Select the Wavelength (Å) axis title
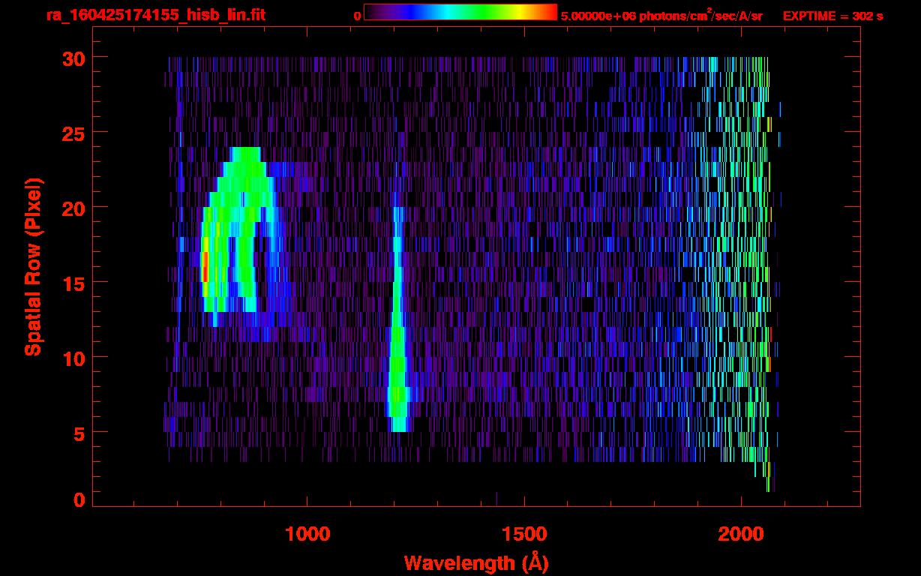This screenshot has height=576, width=921. click(474, 562)
